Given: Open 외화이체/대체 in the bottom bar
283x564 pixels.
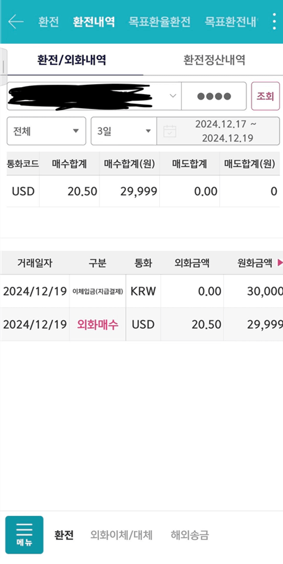Looking at the screenshot, I should tap(121, 535).
